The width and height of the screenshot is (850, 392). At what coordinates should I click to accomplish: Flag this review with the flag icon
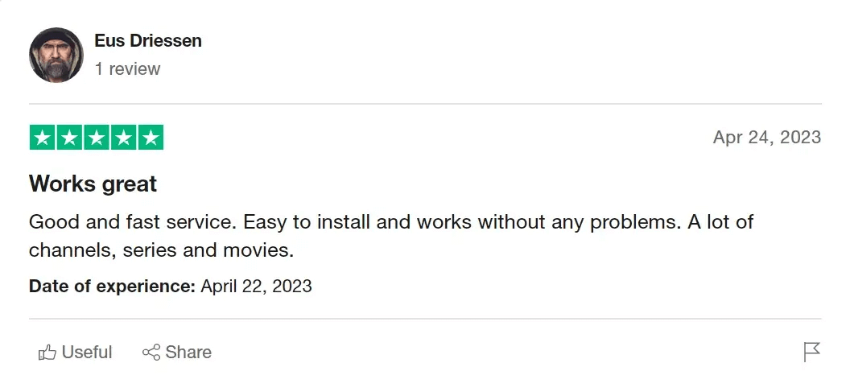(811, 352)
